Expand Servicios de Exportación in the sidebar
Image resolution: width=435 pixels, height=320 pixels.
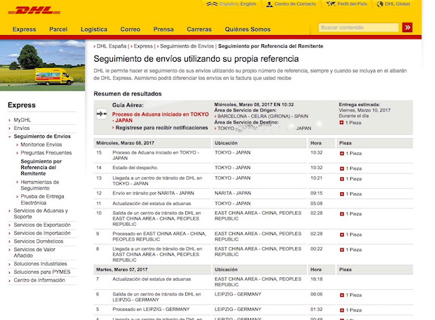(11, 225)
